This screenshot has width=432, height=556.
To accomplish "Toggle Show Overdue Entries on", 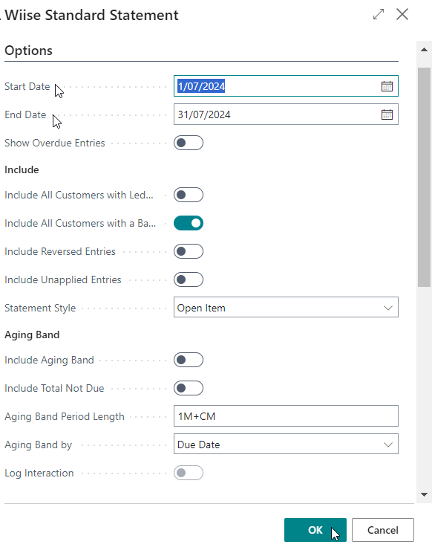I will (189, 143).
